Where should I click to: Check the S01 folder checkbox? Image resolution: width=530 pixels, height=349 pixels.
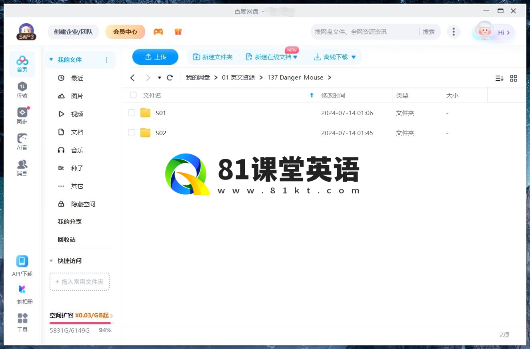click(132, 113)
